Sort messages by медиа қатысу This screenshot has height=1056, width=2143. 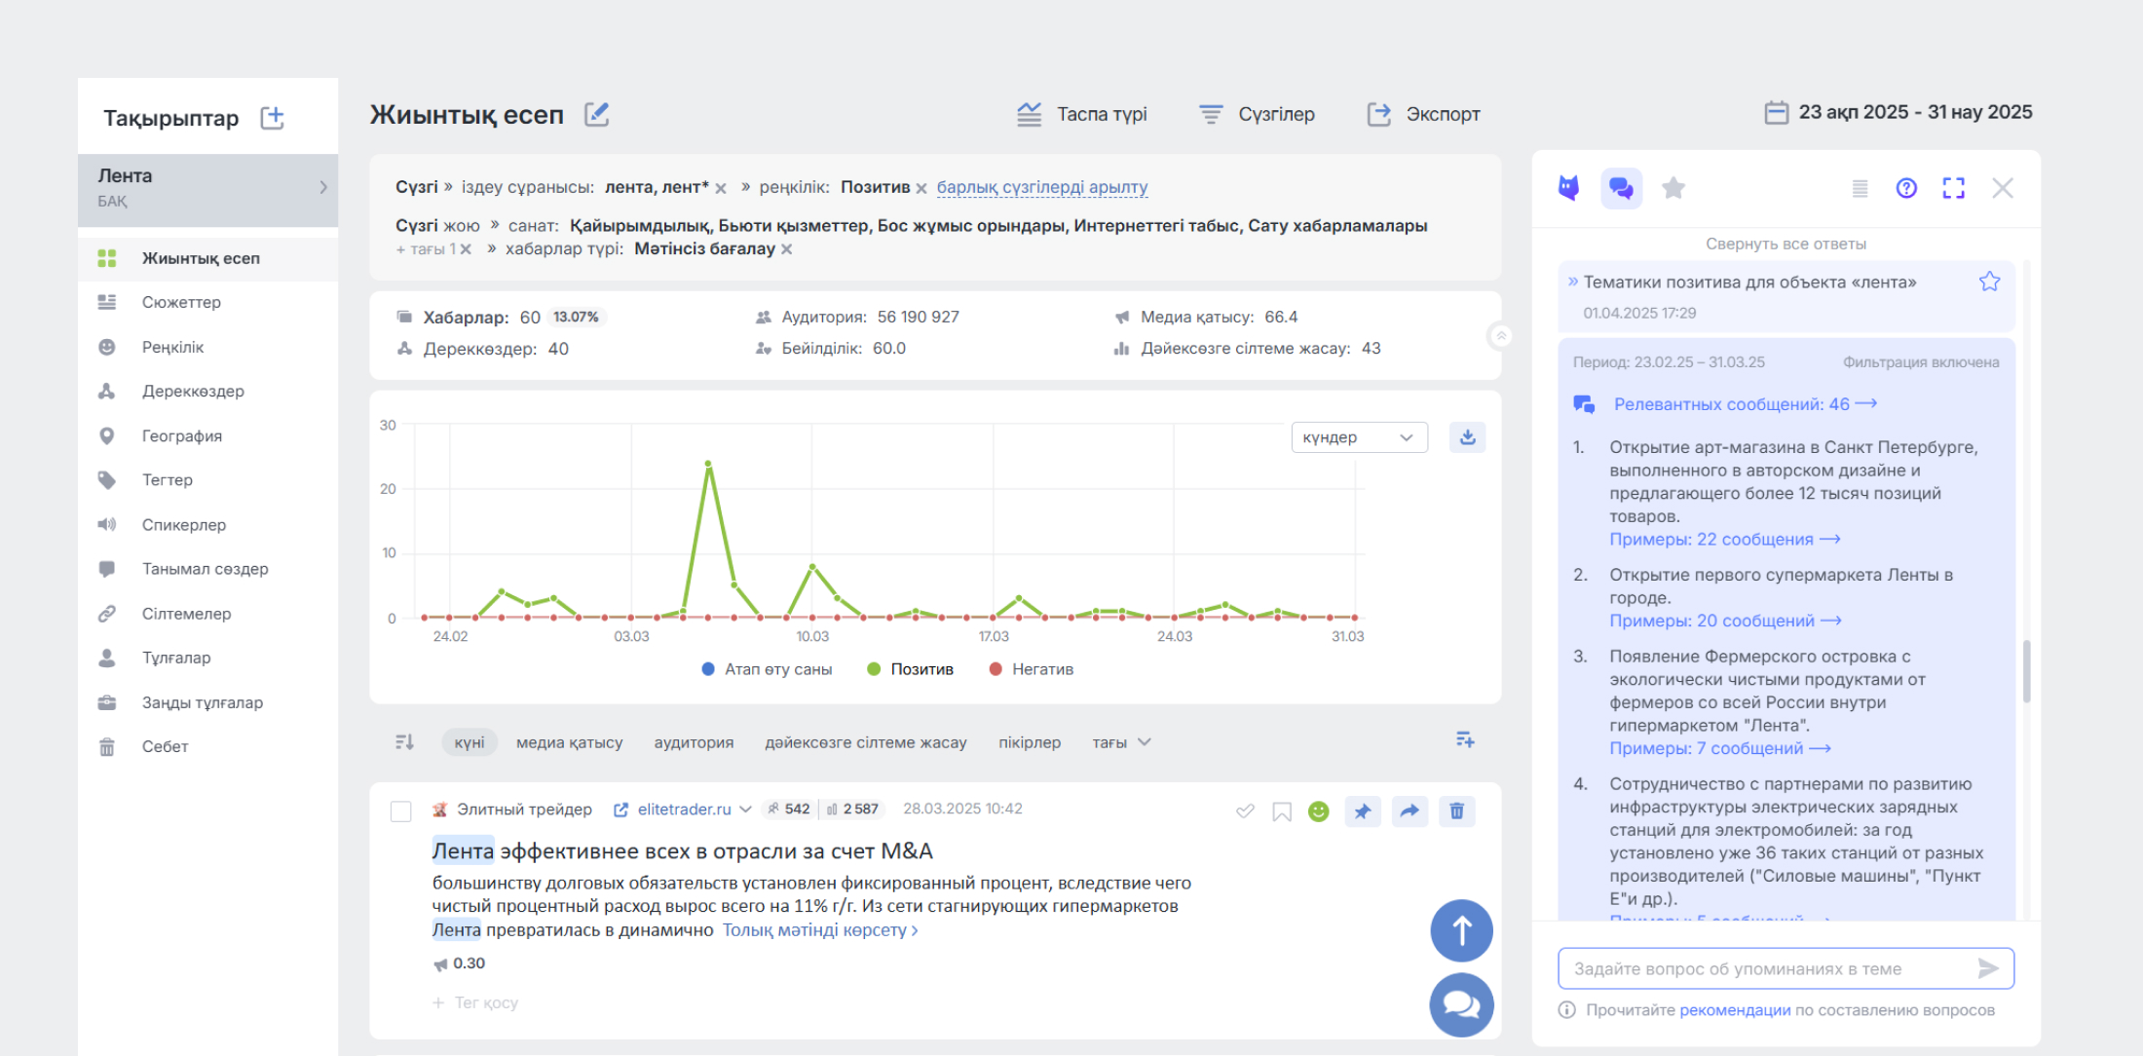click(x=569, y=742)
